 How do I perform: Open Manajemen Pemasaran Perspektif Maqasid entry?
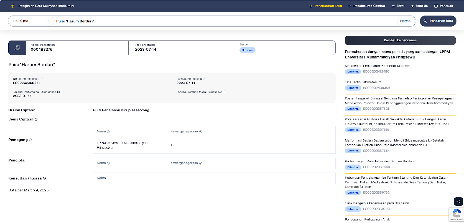click(x=377, y=66)
